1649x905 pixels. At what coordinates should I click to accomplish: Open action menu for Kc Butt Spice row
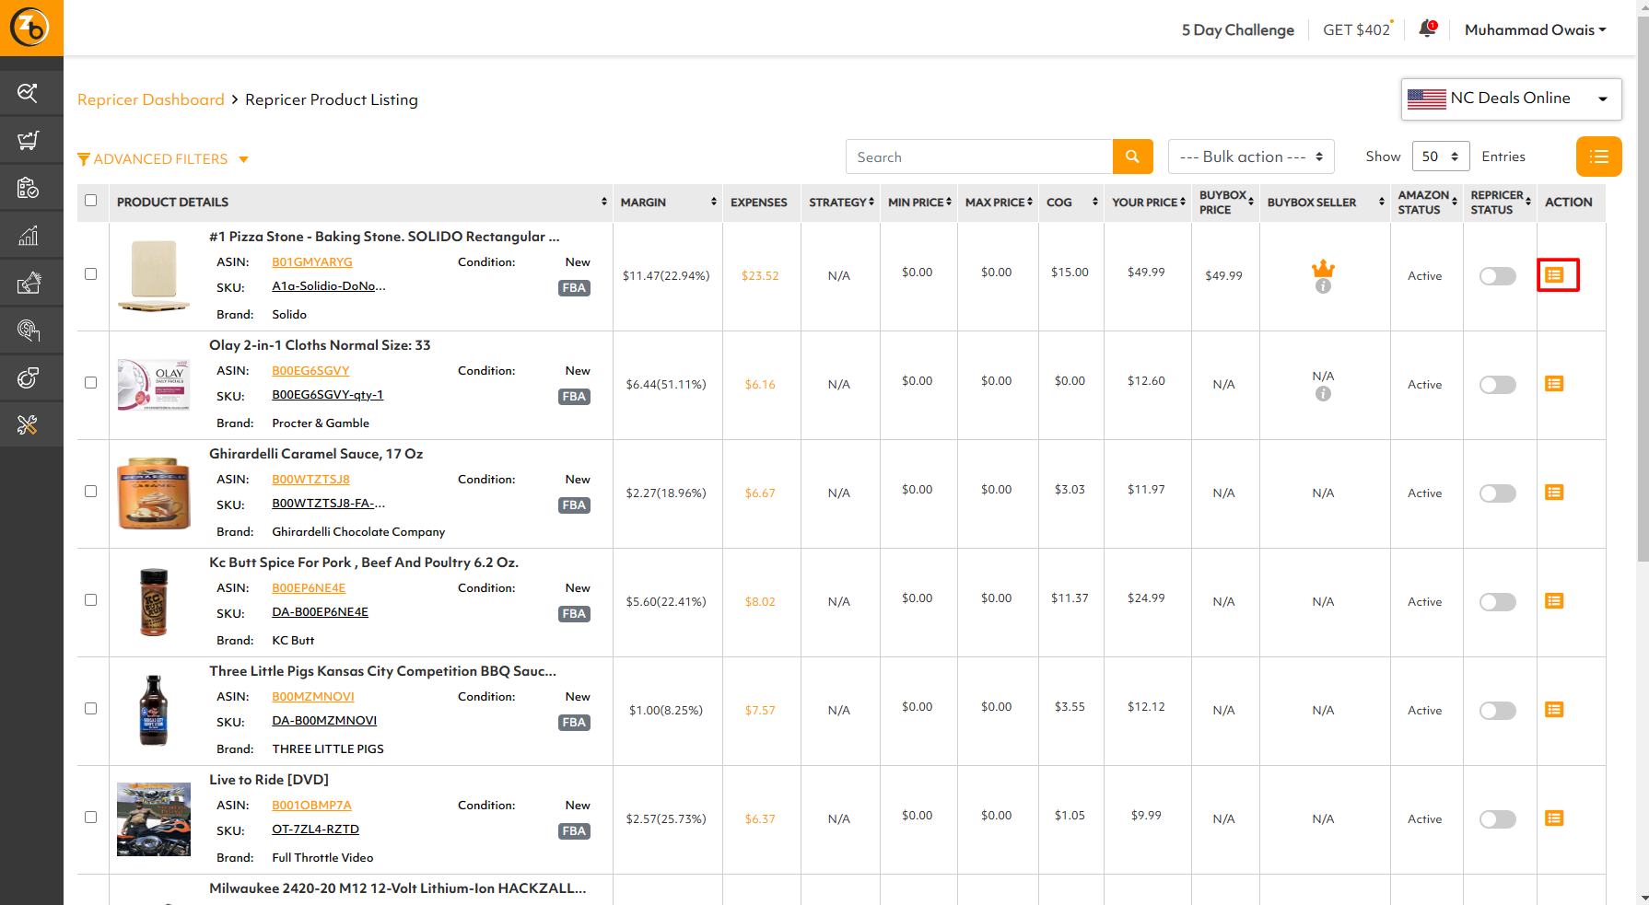click(1554, 601)
